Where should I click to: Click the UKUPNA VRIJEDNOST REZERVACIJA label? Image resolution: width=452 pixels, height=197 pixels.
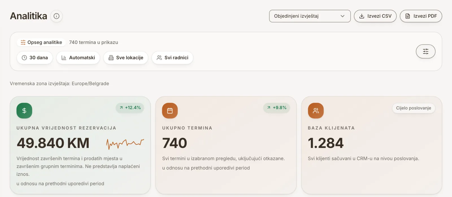(x=66, y=128)
